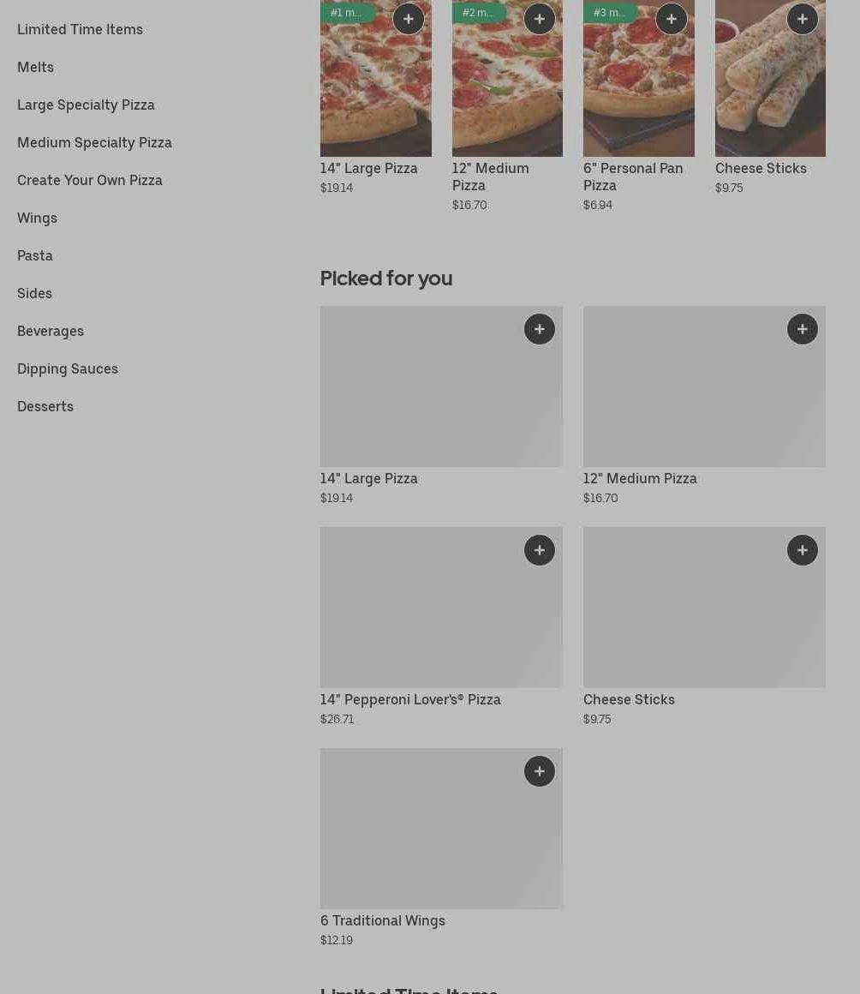Add 6" Personal Pan Pizza with plus icon
The width and height of the screenshot is (860, 994).
coord(672,19)
